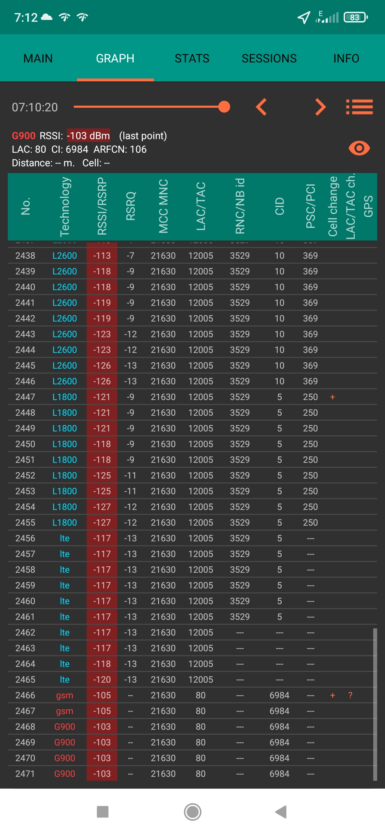The width and height of the screenshot is (385, 835).
Task: Tap lte in row 2456
Action: (x=65, y=538)
